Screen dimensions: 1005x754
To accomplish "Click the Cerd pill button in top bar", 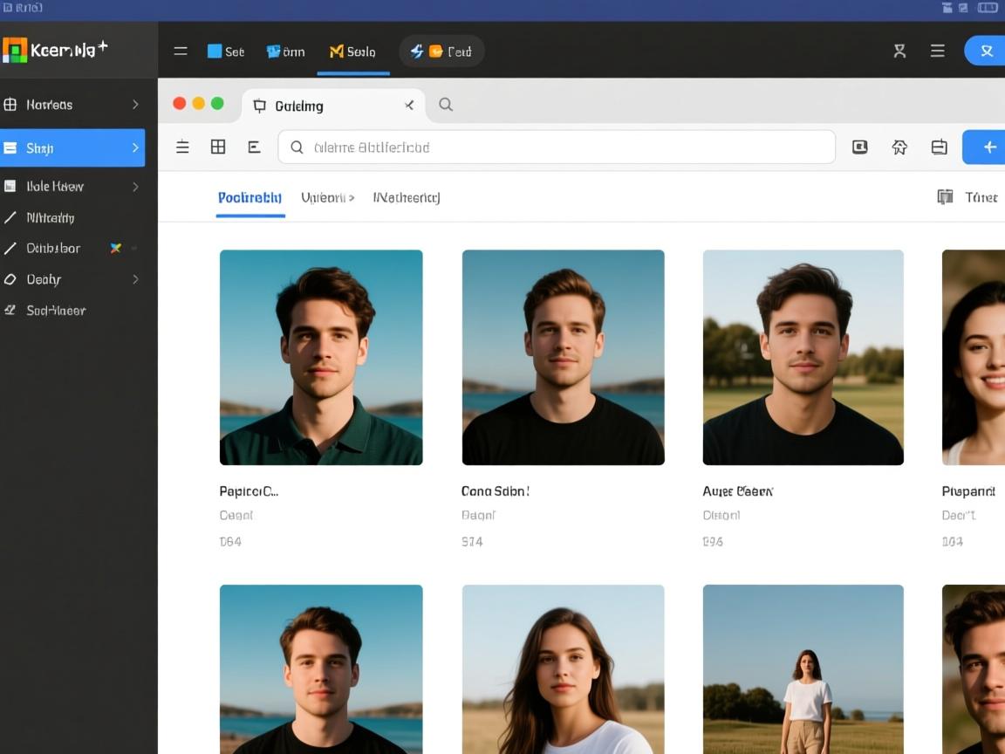I will (x=441, y=51).
